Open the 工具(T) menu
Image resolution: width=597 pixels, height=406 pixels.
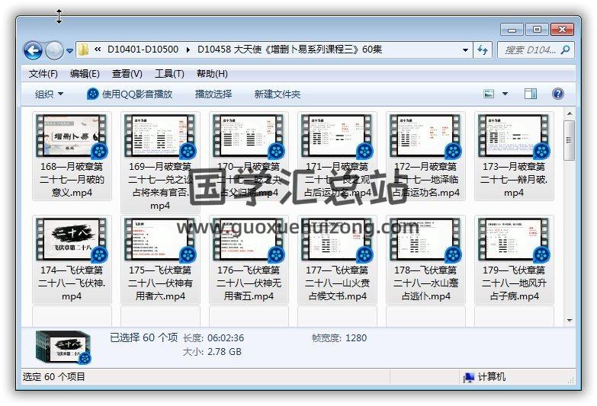[x=169, y=74]
